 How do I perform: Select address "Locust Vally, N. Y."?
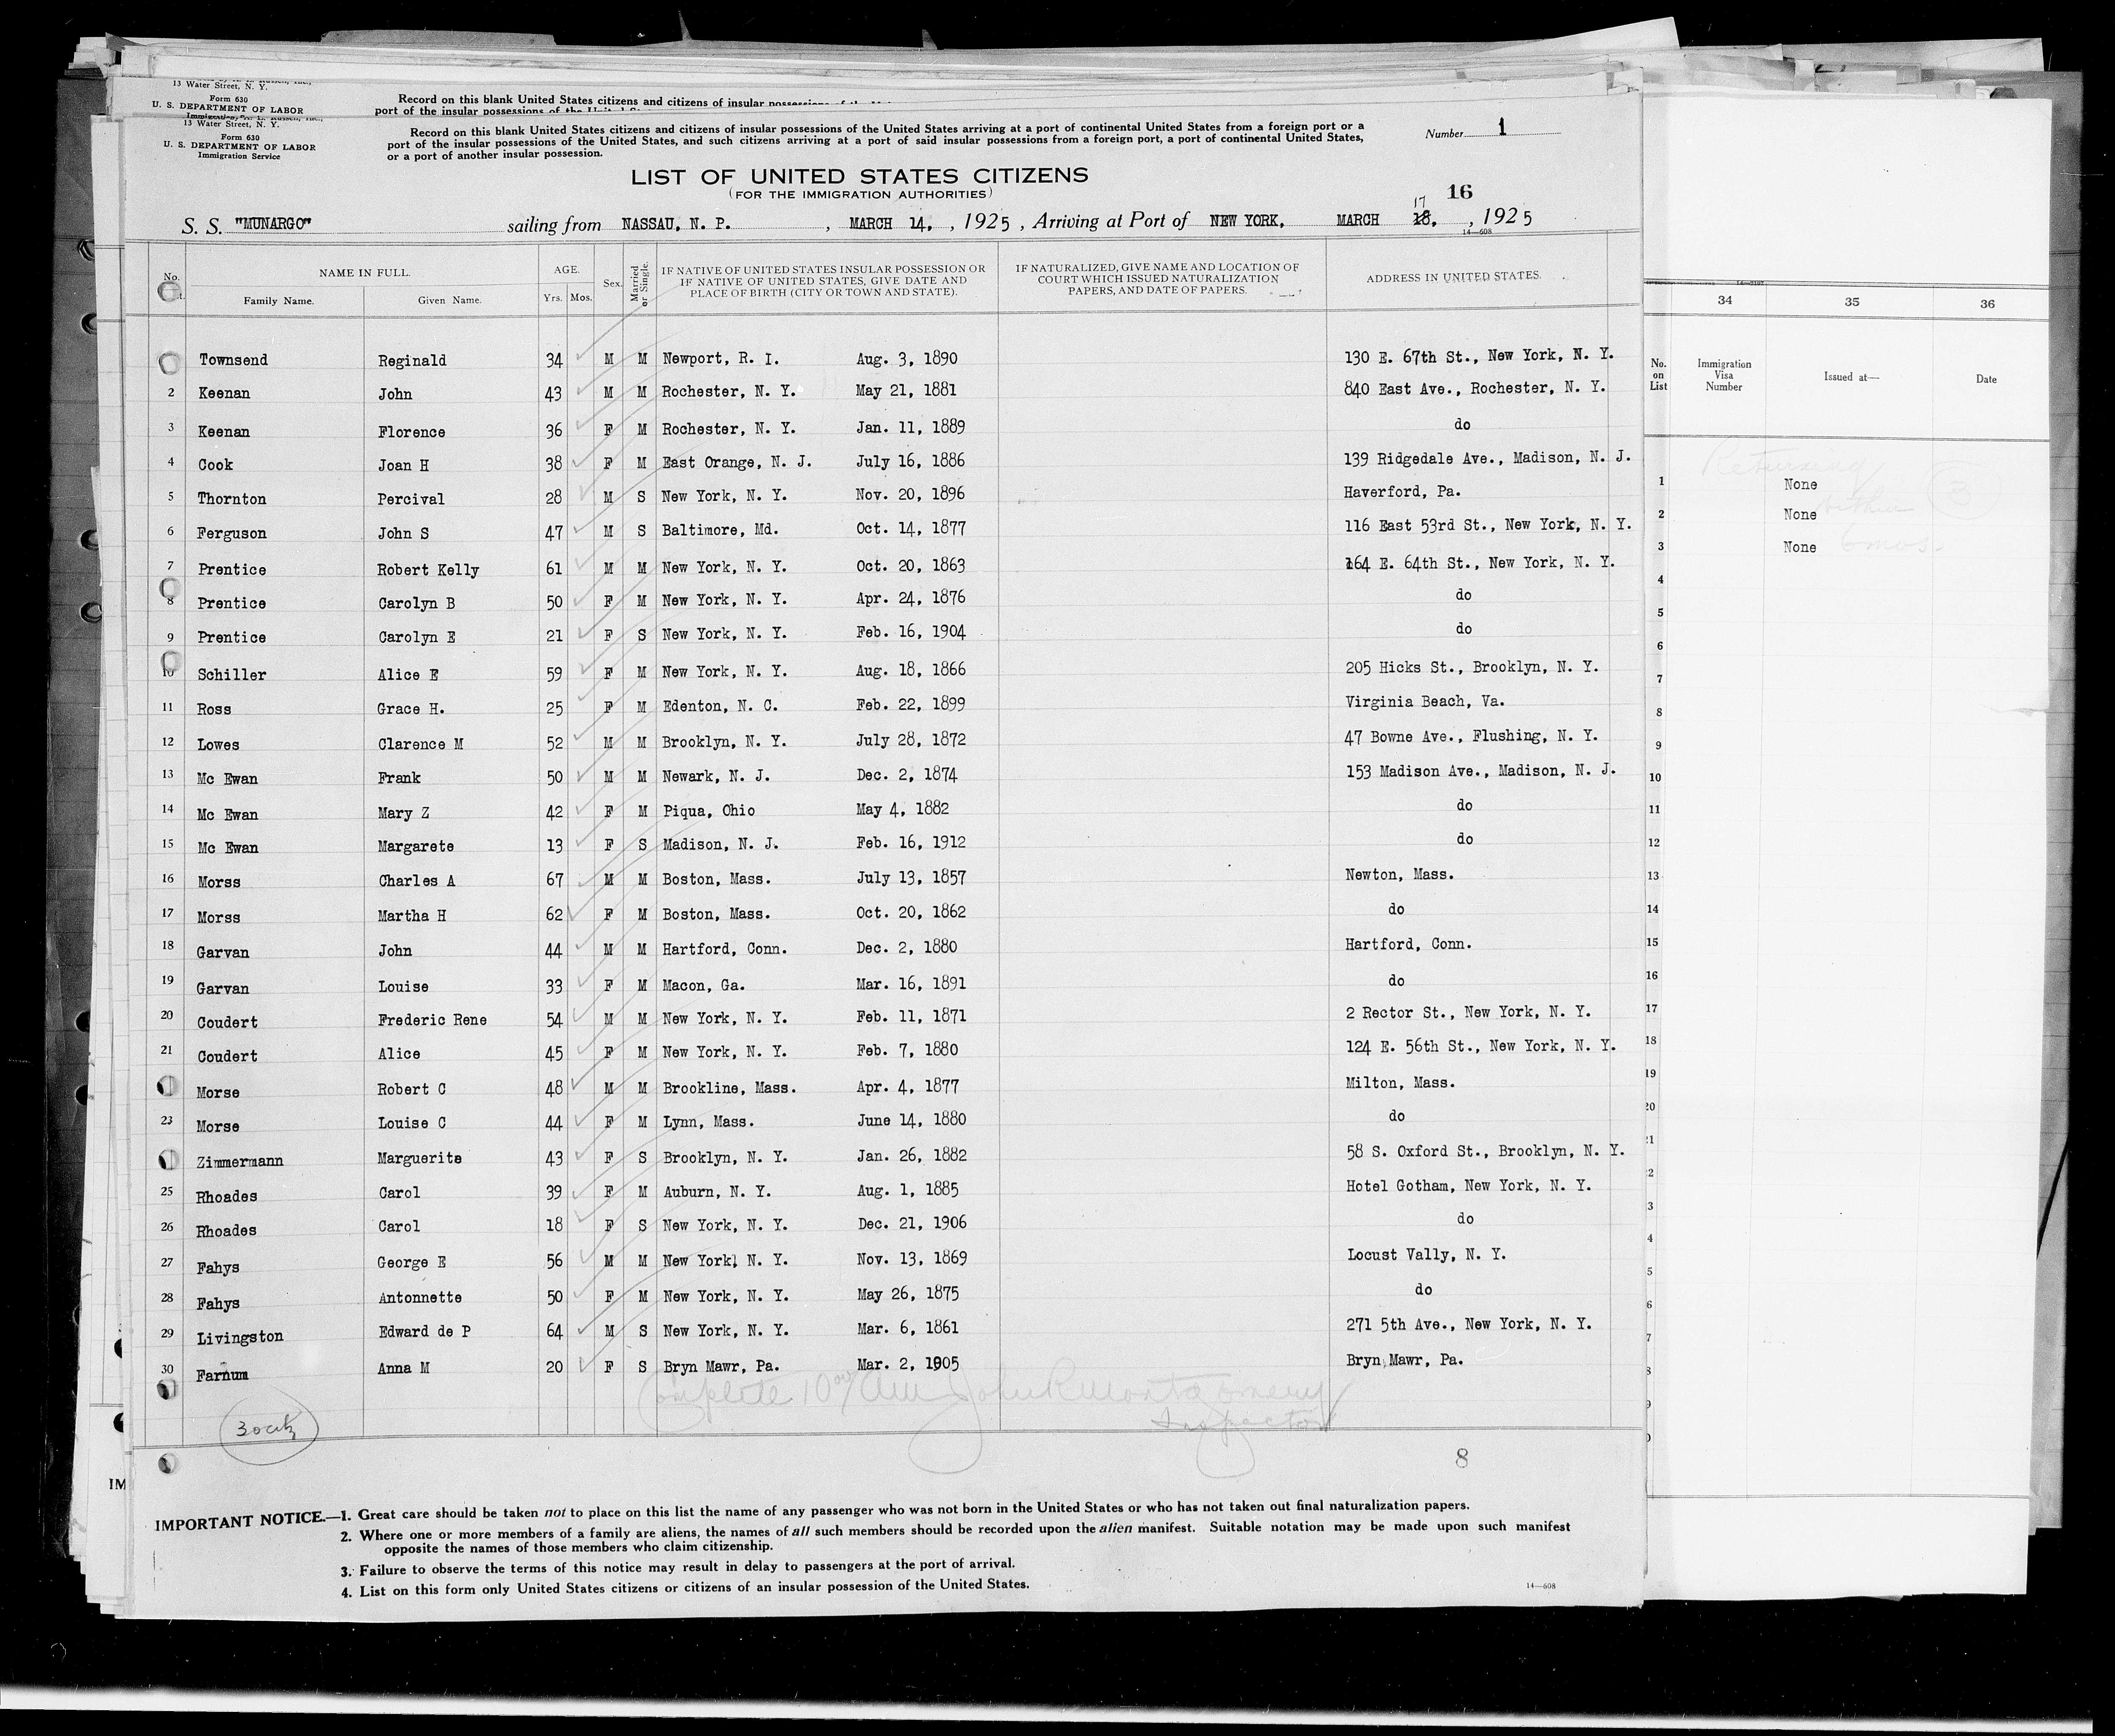pyautogui.click(x=1426, y=1255)
